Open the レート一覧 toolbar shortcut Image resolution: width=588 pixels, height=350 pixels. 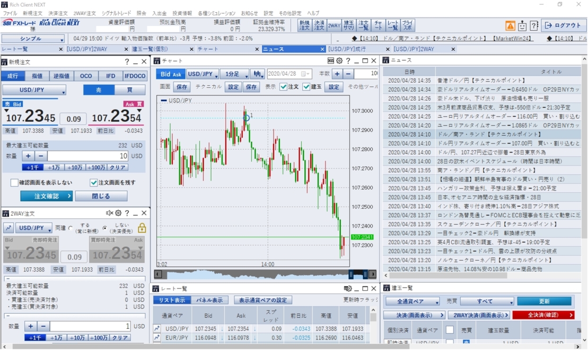pos(393,25)
